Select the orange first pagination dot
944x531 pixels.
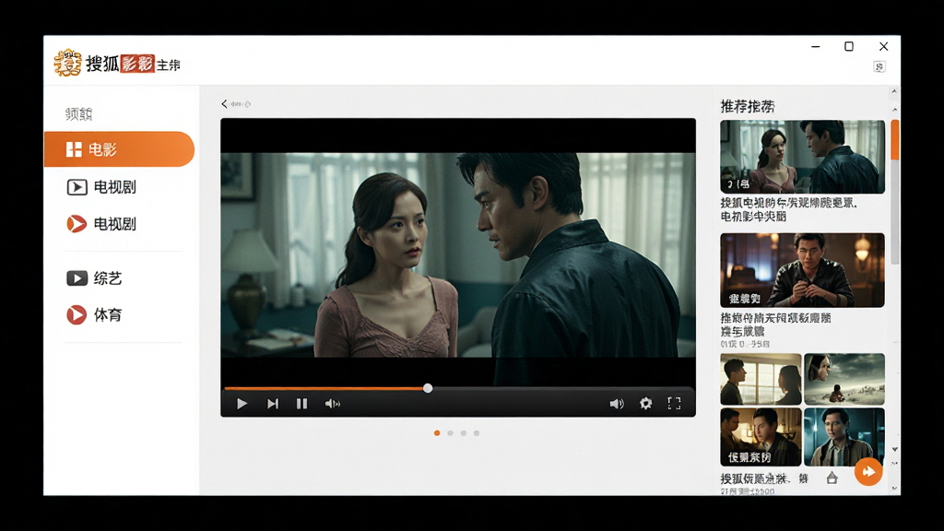[x=437, y=433]
